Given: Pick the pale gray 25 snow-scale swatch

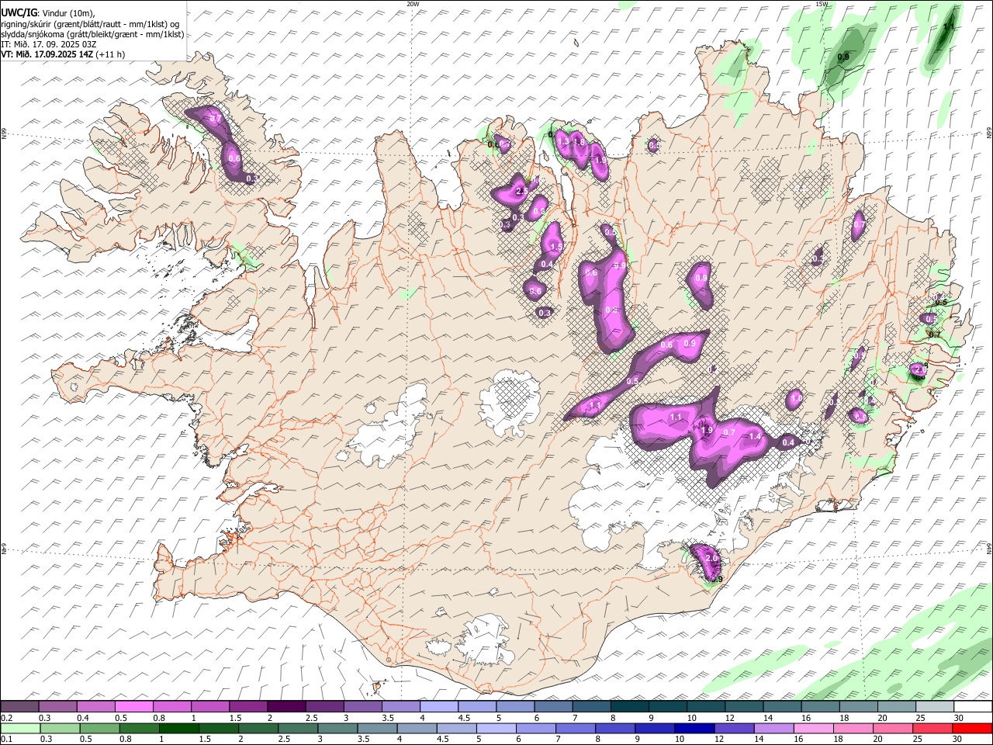Looking at the screenshot, I should (934, 706).
